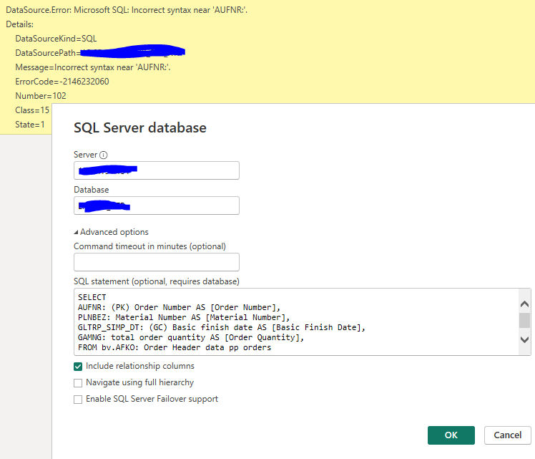
Task: Uncheck Include relationship columns
Action: (x=78, y=367)
